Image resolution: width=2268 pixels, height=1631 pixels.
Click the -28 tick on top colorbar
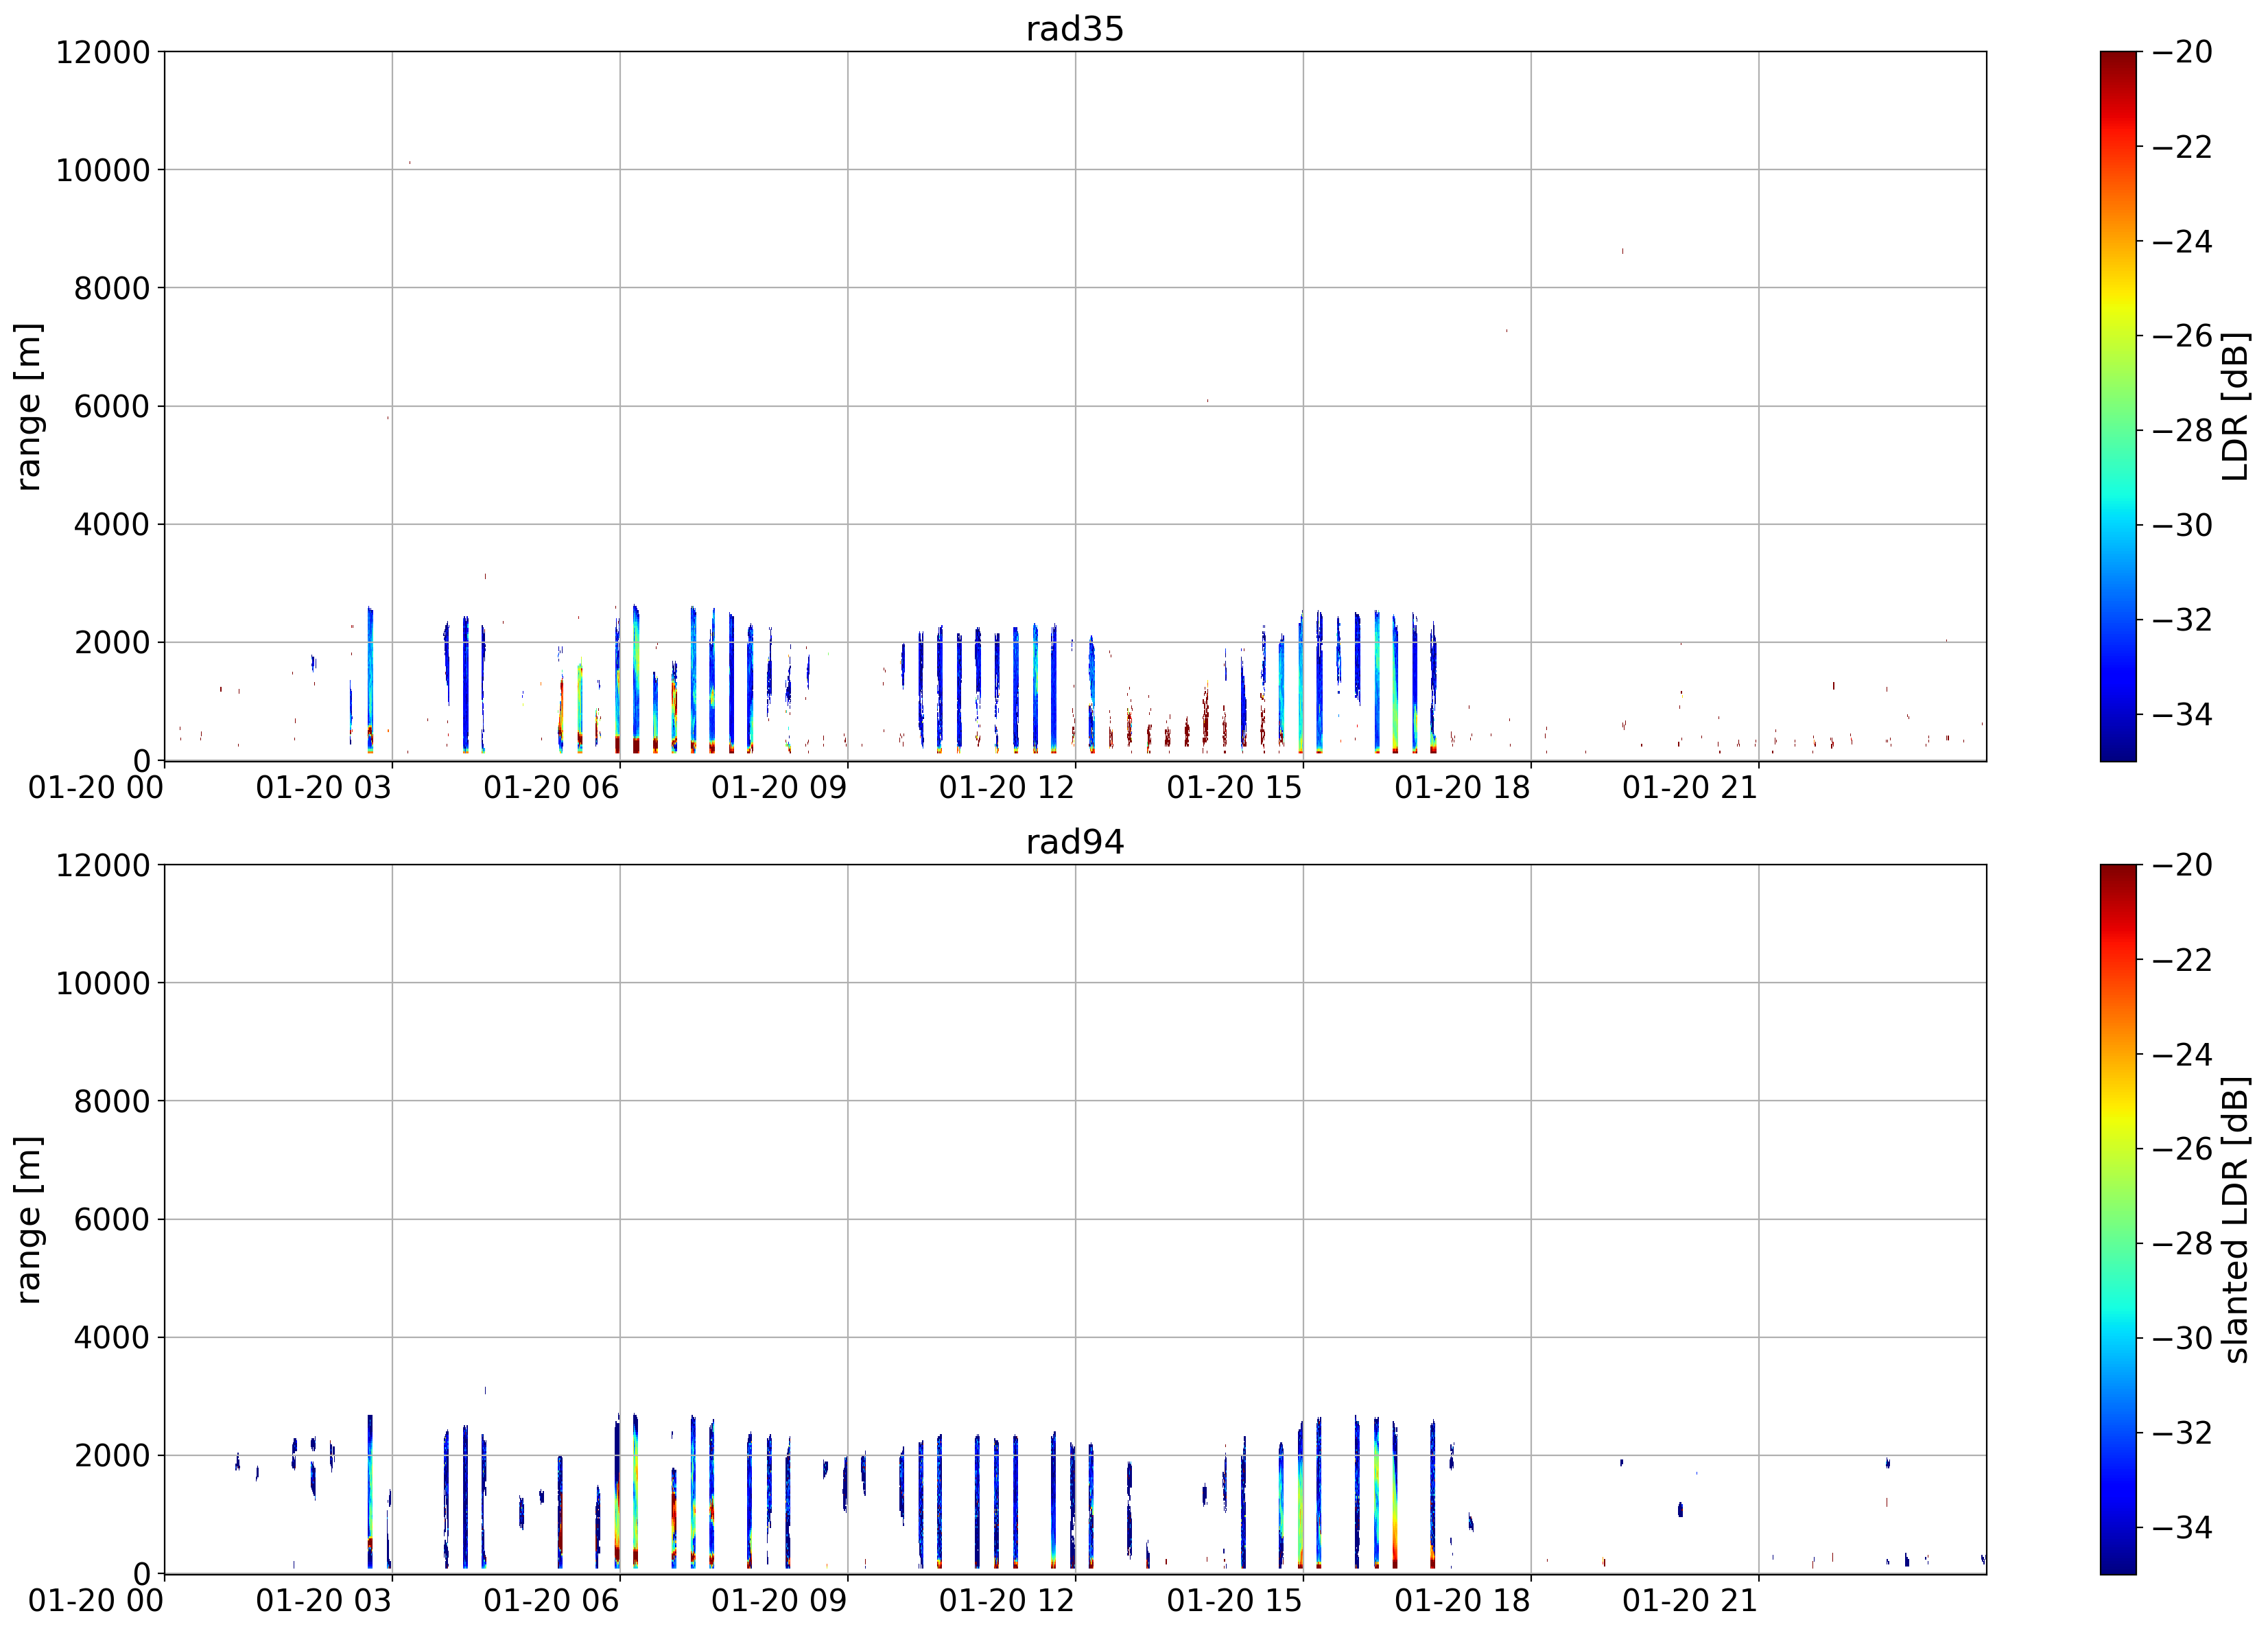[2182, 431]
